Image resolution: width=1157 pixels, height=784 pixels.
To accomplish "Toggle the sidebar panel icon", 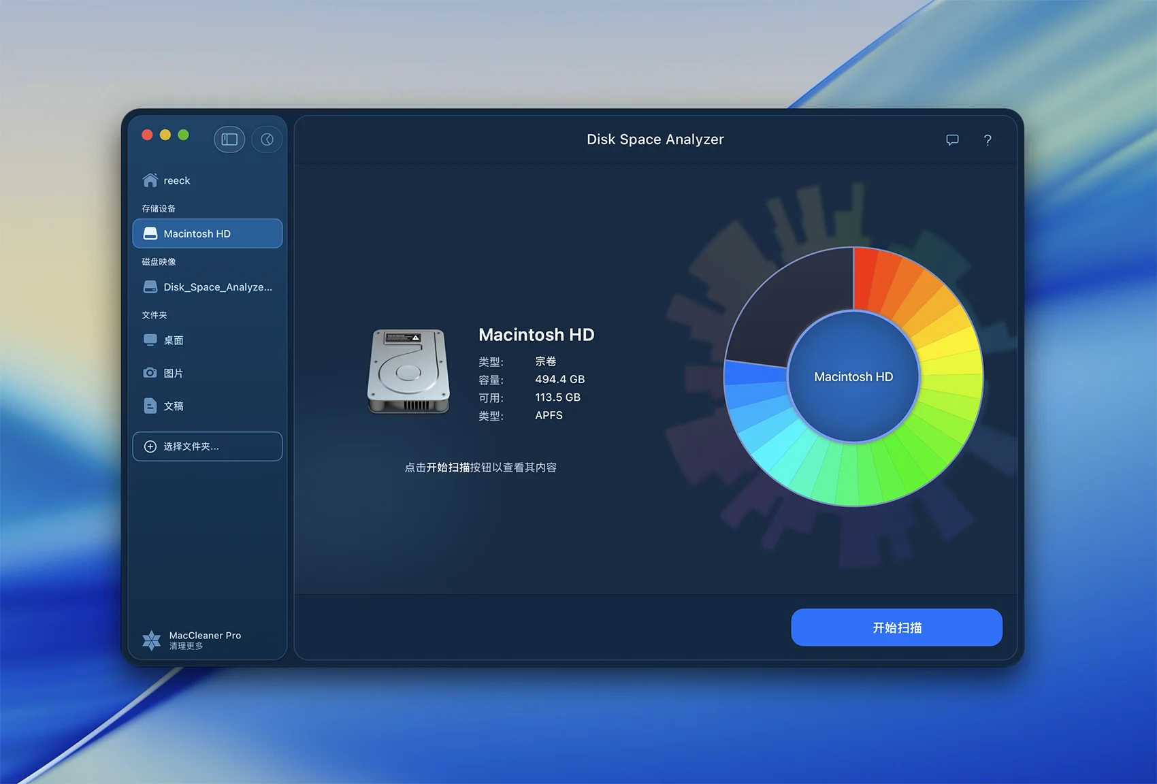I will (229, 140).
